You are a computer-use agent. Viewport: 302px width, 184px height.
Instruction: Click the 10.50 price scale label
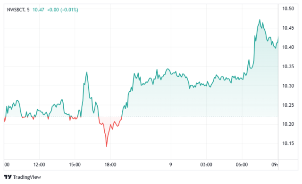[288, 8]
